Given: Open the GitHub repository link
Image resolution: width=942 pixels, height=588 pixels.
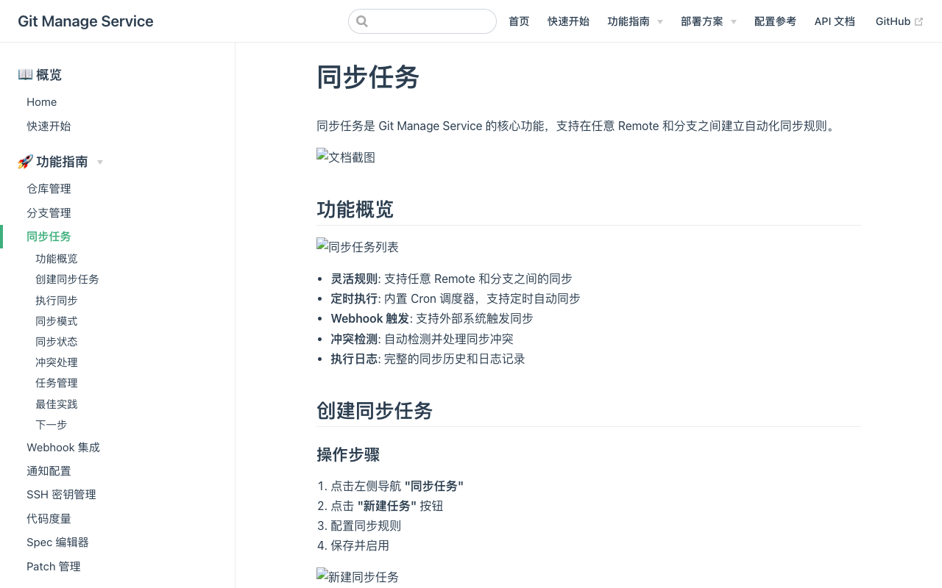Looking at the screenshot, I should tap(893, 21).
